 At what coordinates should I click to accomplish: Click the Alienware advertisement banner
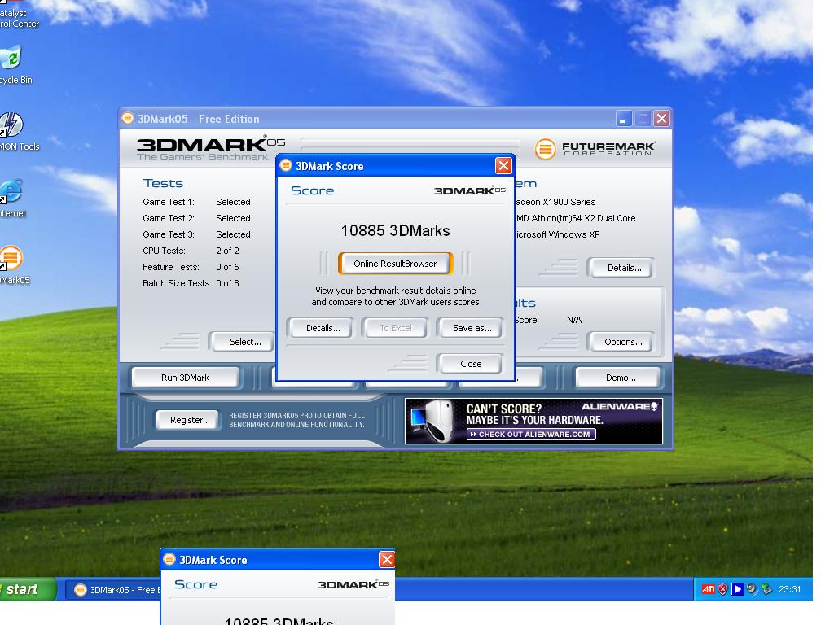[x=533, y=421]
